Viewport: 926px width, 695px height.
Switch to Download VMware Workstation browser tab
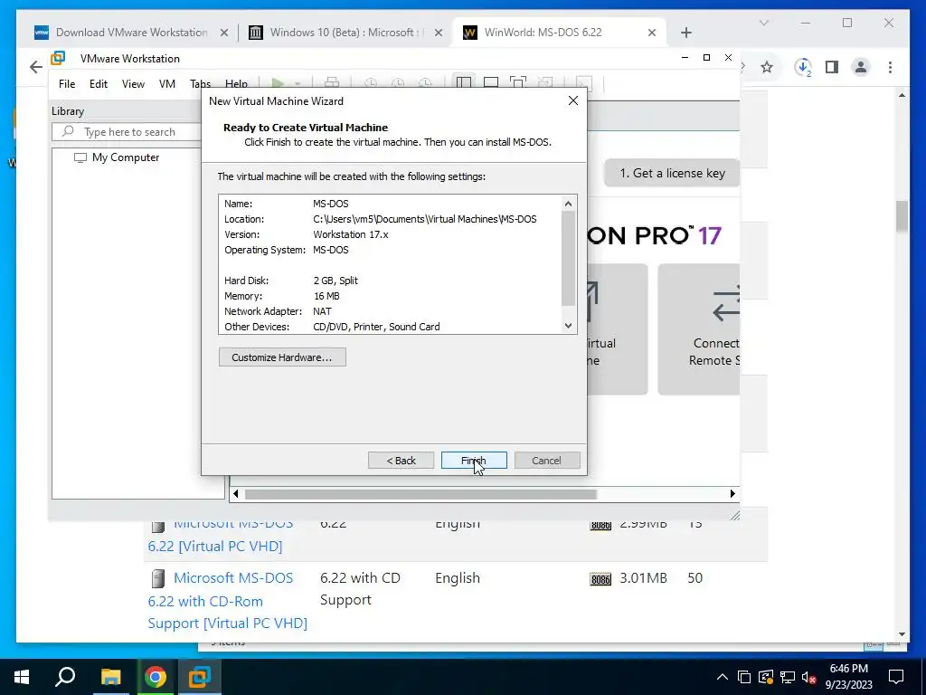click(131, 33)
